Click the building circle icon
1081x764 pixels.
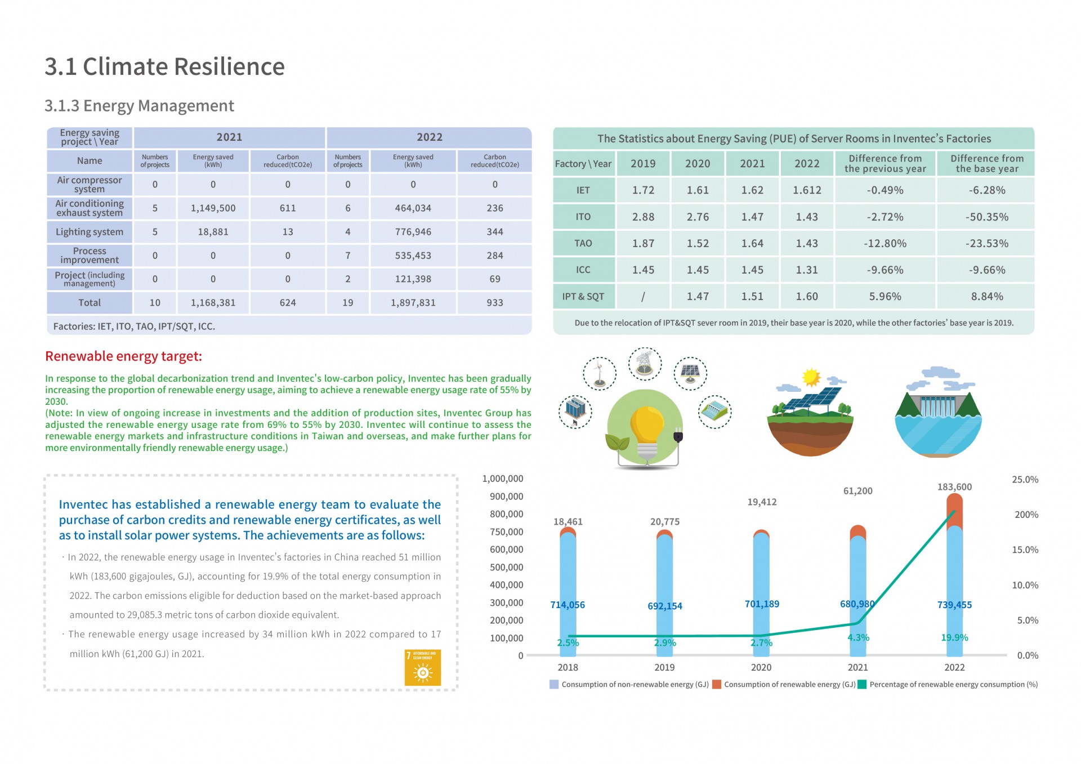pos(575,412)
